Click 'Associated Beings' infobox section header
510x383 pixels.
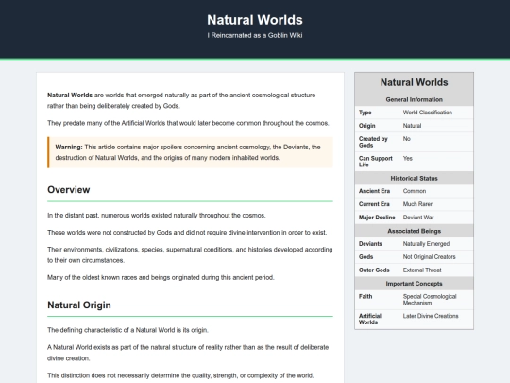(414, 231)
